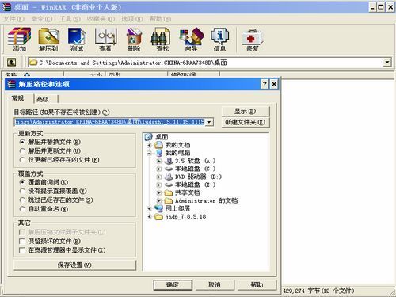Screen dimensions: 396x297
Task: Click the 保存设置 (Save settings) button
Action: (x=74, y=265)
